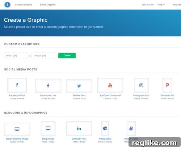Viewport: 181px width, 149px height.
Task: Focus the height (px) input field
Action: point(44,55)
